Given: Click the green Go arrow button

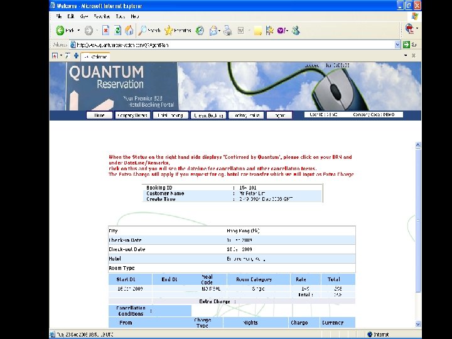Looking at the screenshot, I should pos(406,45).
